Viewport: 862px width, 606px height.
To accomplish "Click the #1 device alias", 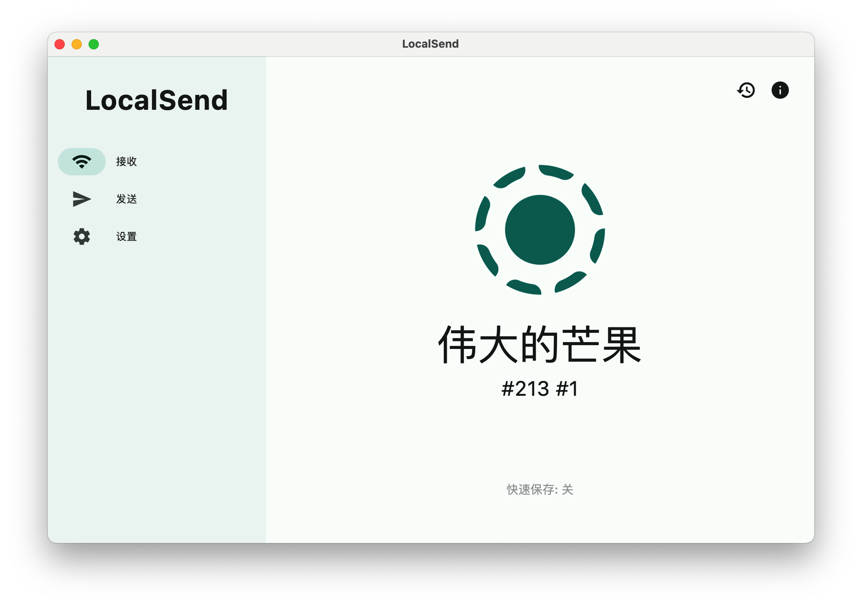I will [566, 388].
